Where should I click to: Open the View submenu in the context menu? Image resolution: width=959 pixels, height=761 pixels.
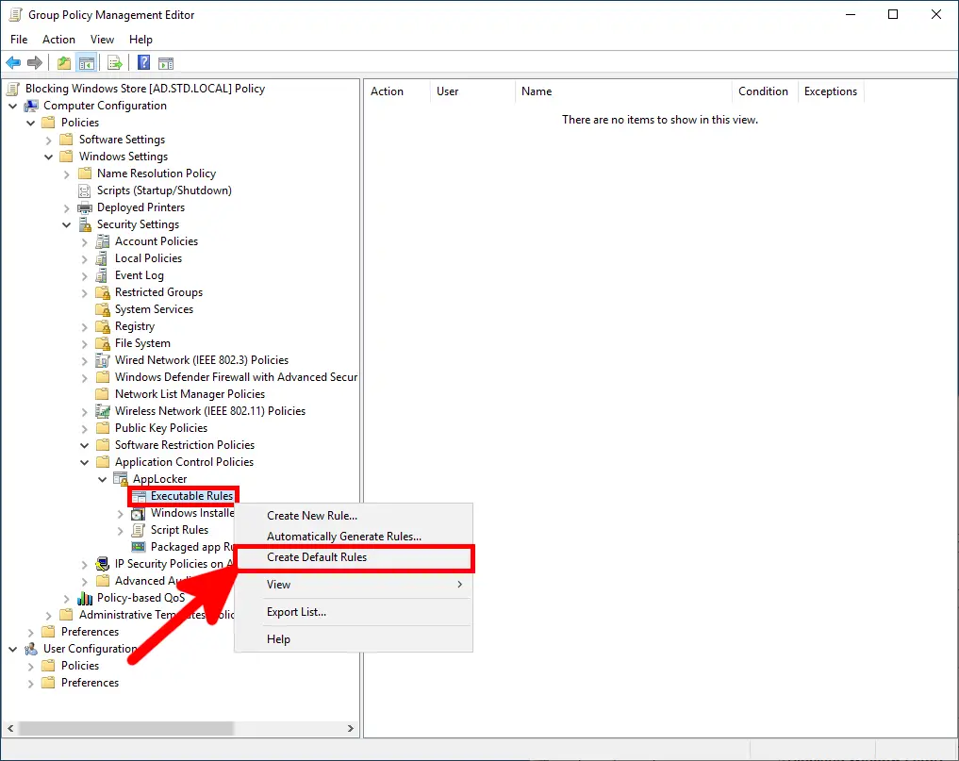tap(278, 585)
